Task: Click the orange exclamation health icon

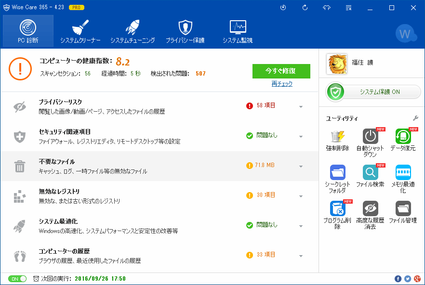Action: 20,69
